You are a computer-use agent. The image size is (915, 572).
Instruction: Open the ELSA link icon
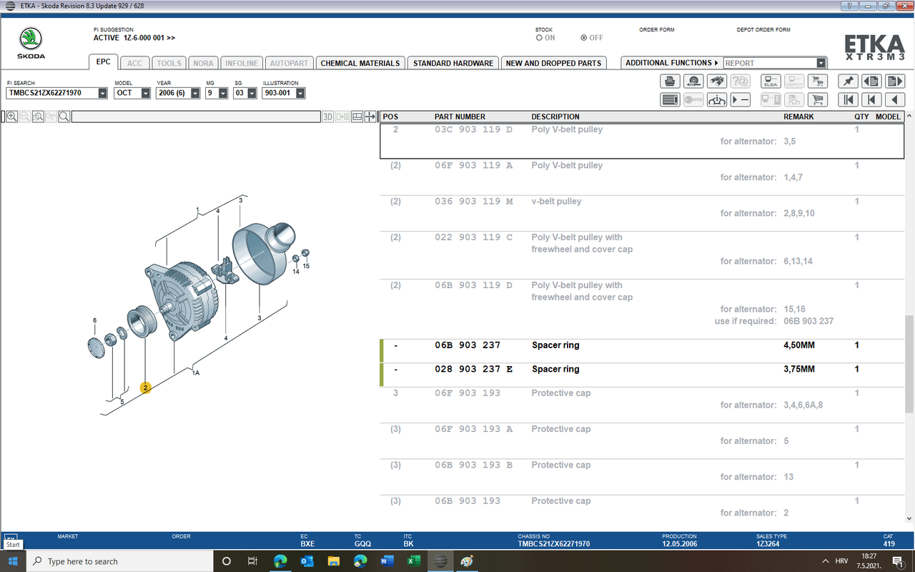(x=771, y=82)
